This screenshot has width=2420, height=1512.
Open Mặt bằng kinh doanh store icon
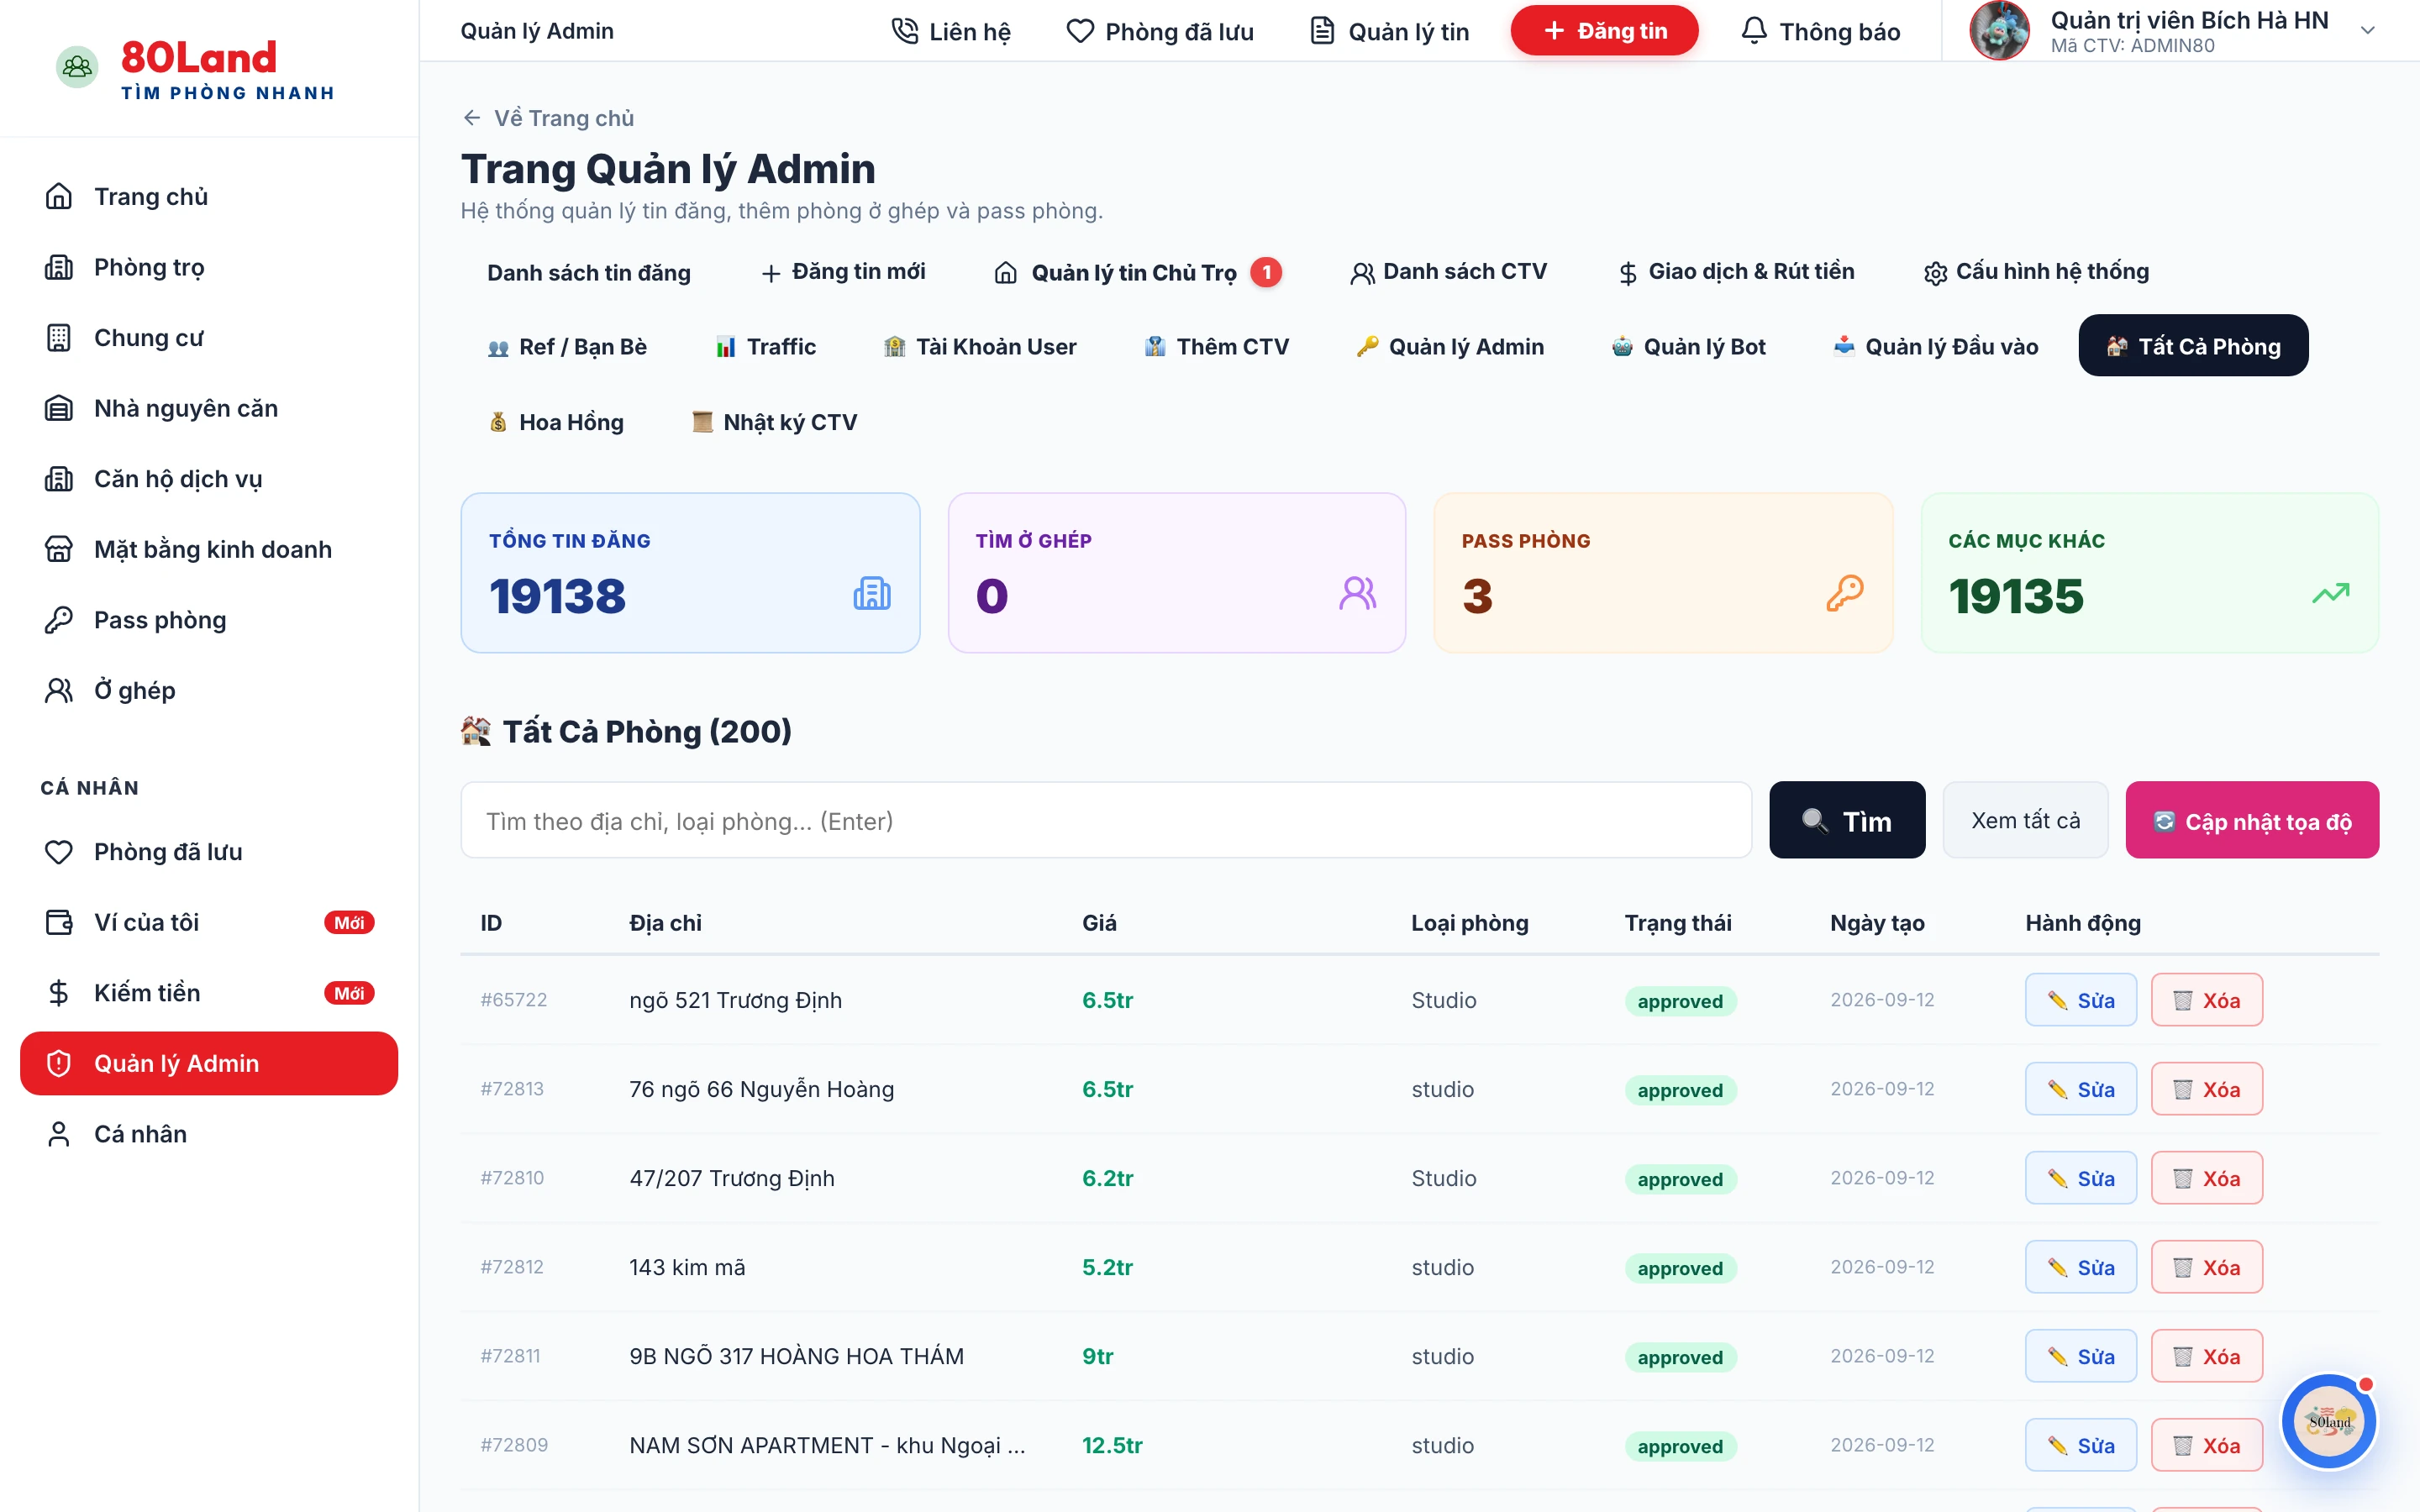(59, 549)
